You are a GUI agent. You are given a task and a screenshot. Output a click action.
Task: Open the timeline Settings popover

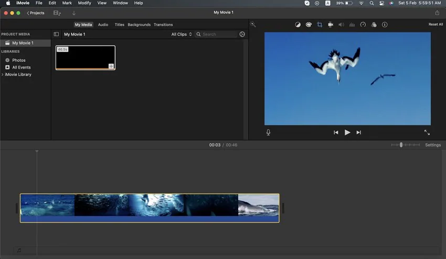pos(433,145)
